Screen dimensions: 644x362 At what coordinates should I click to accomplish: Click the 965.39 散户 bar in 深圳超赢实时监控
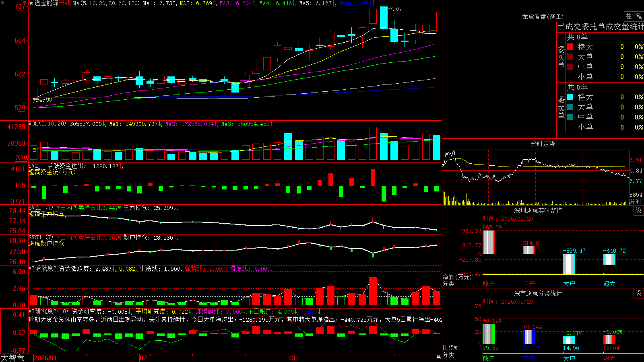pos(488,242)
